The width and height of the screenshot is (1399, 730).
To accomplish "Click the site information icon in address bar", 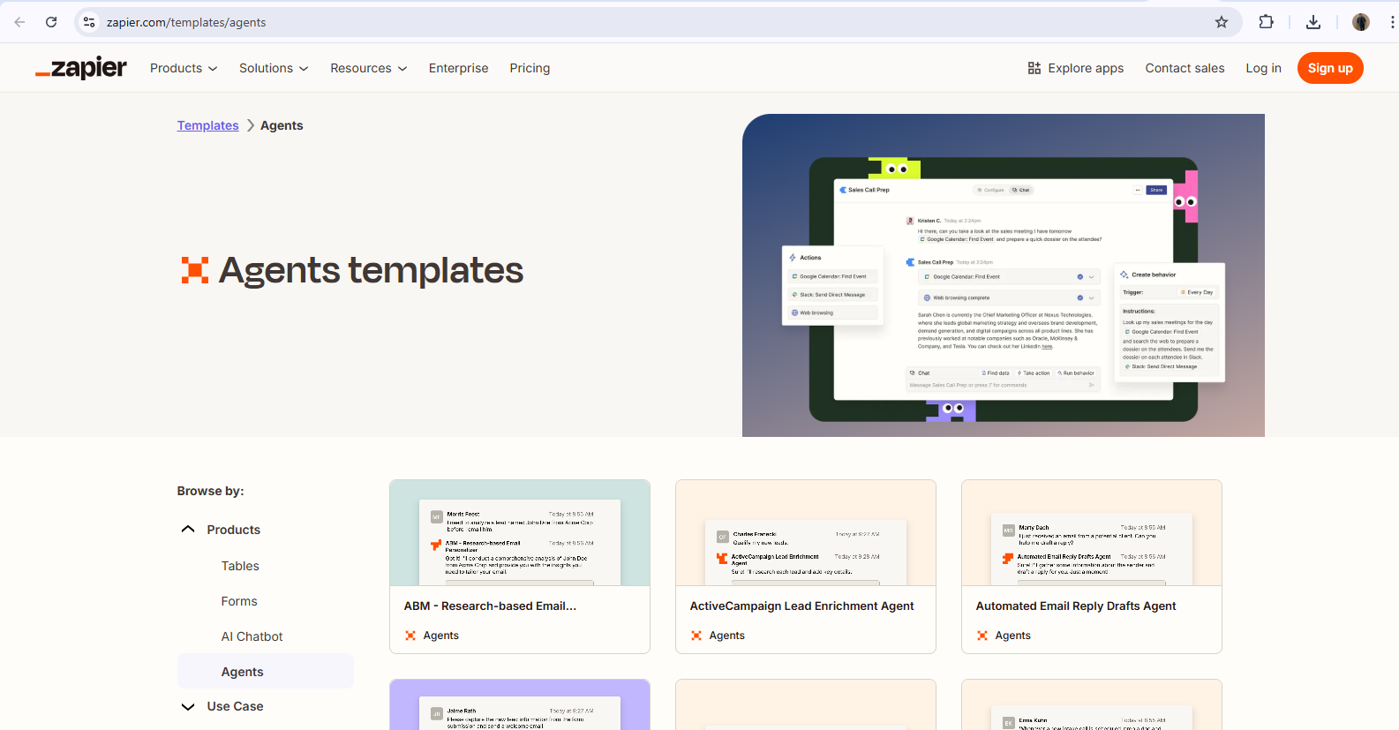I will (89, 22).
